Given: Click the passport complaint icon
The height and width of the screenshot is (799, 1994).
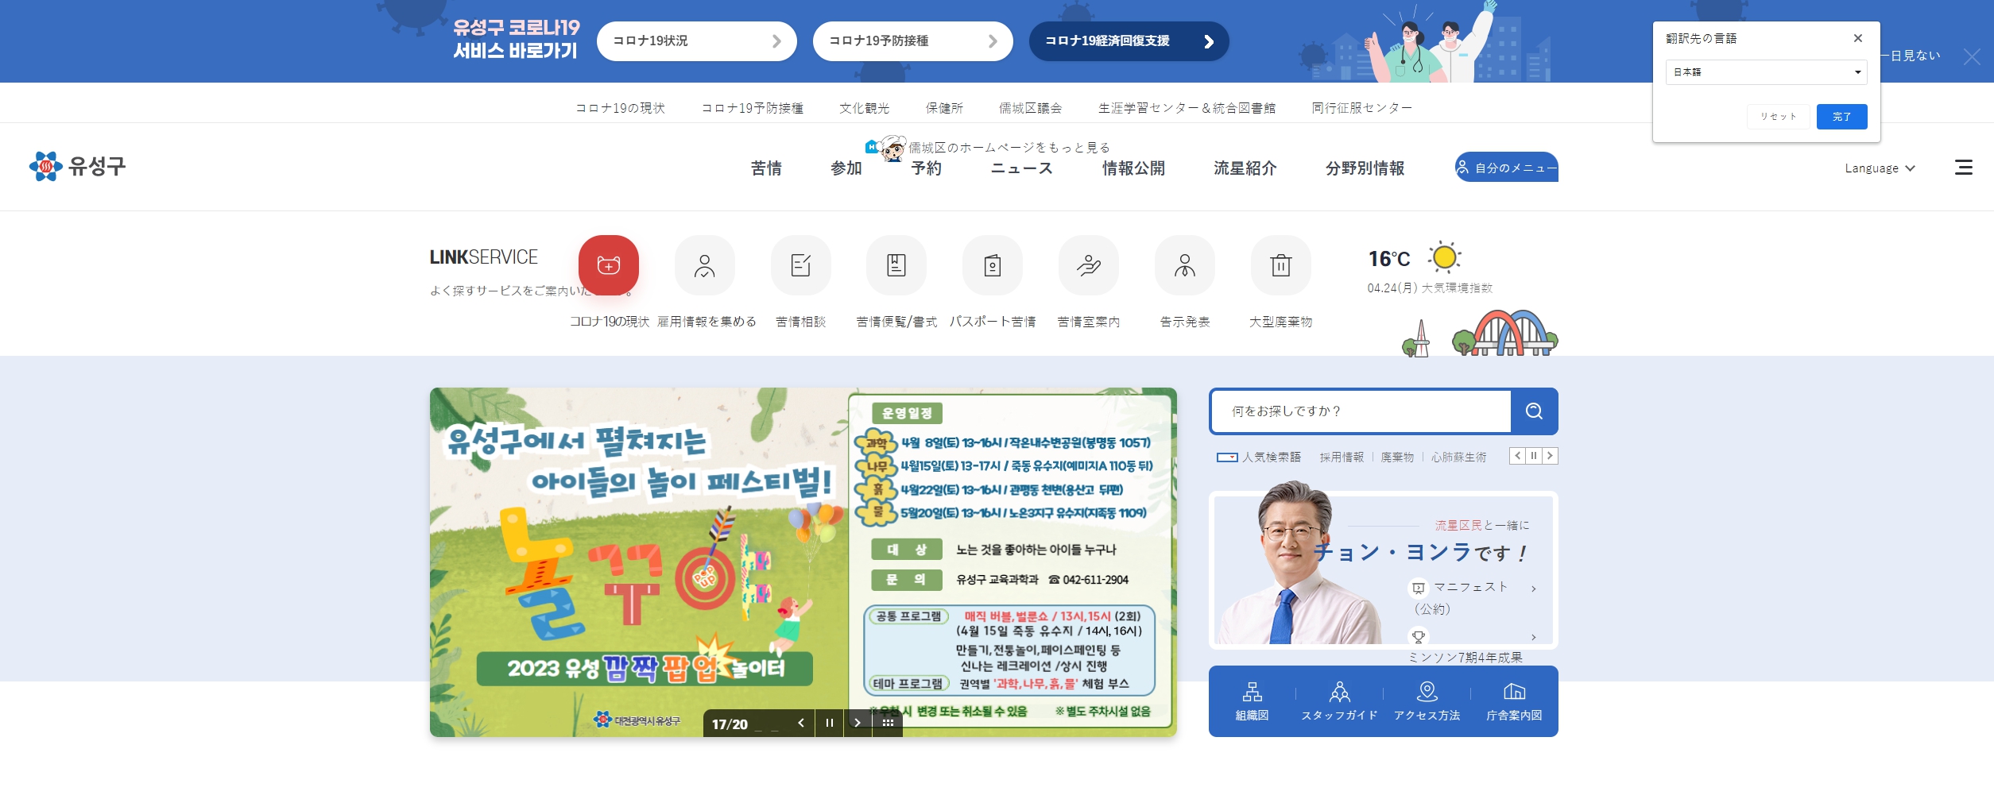Looking at the screenshot, I should coord(992,265).
